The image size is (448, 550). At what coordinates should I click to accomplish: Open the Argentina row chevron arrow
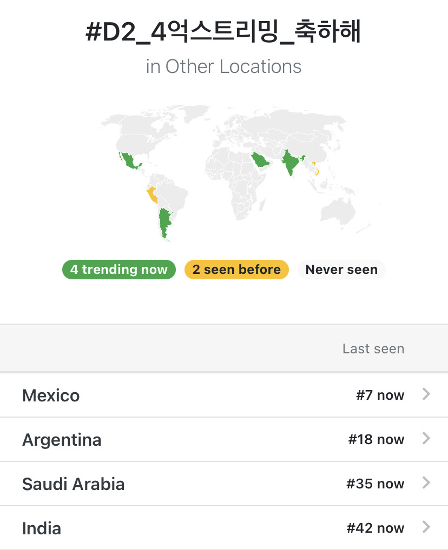[x=426, y=439]
